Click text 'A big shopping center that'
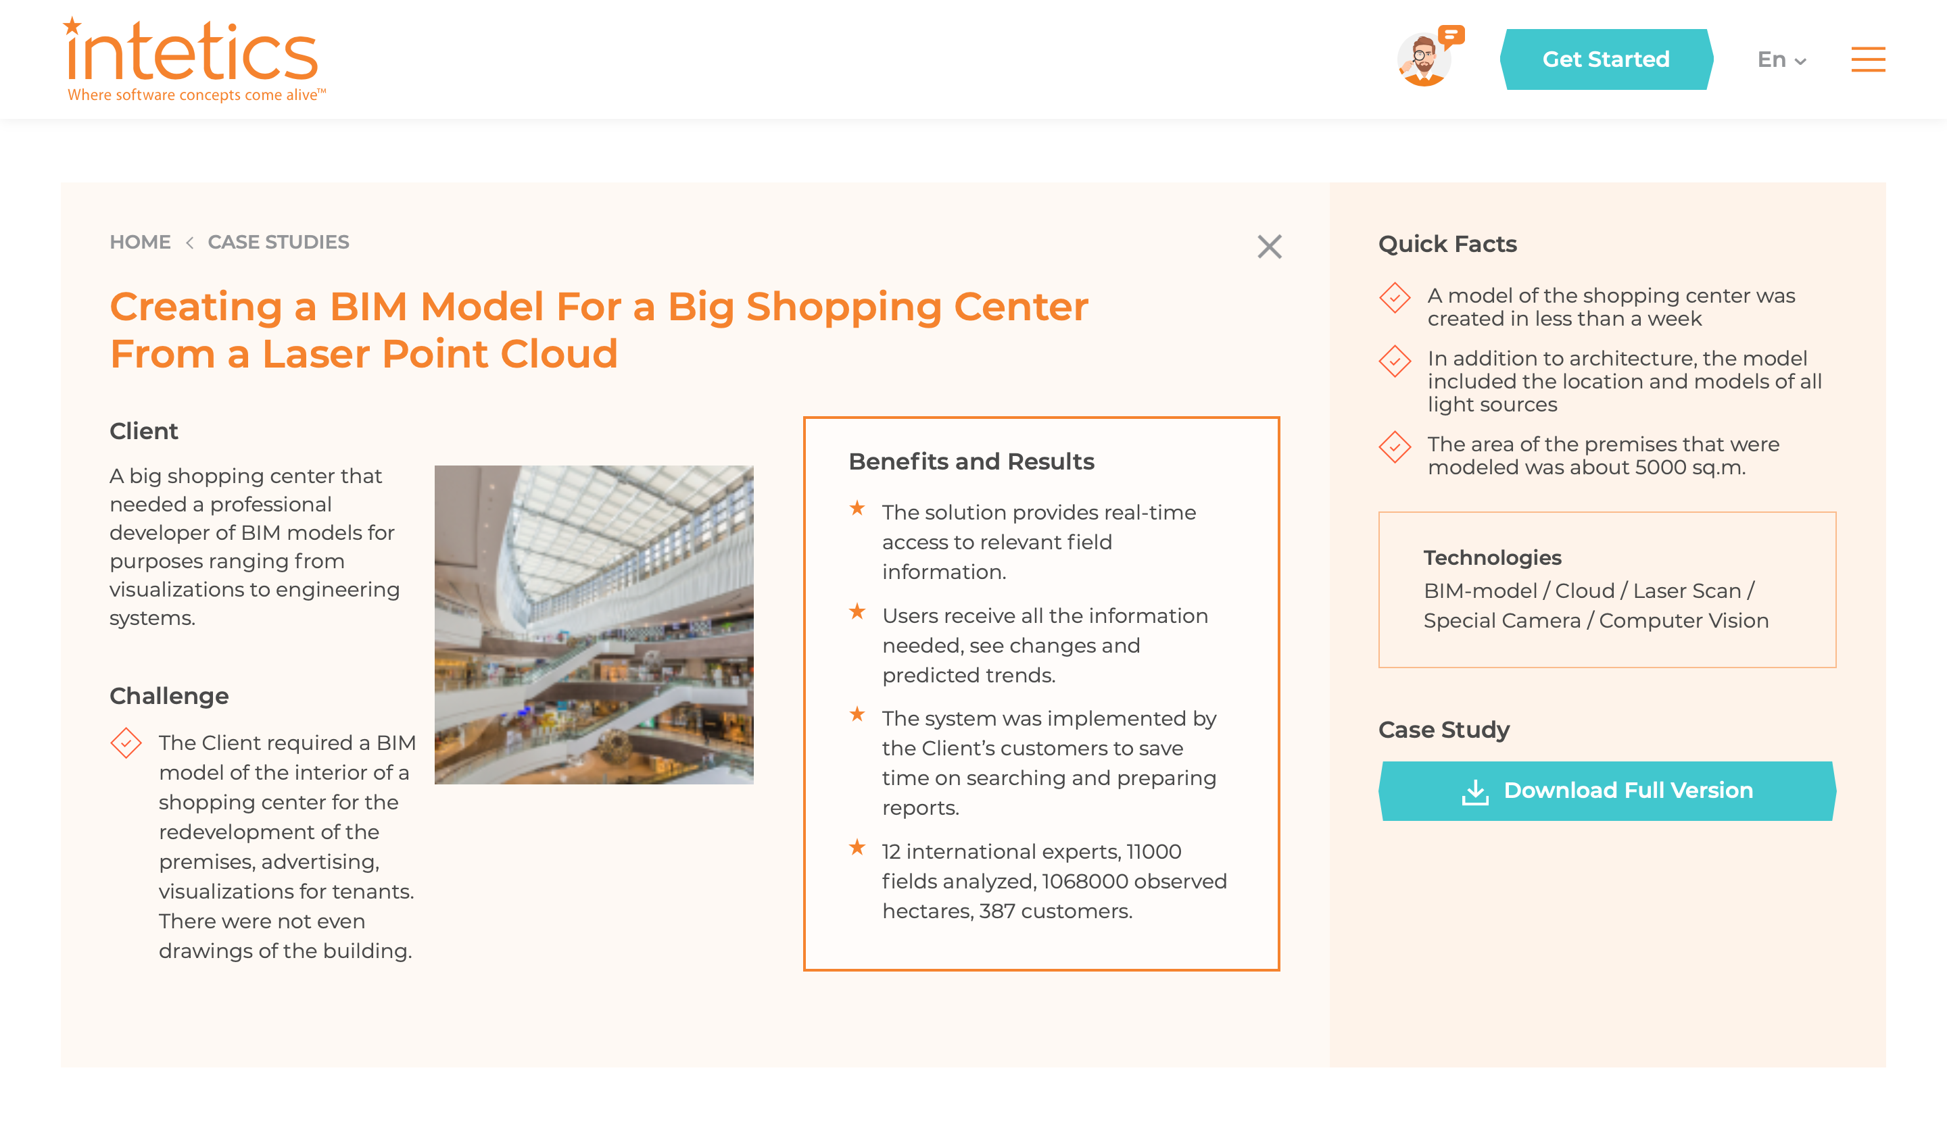This screenshot has height=1131, width=1947. [x=245, y=476]
